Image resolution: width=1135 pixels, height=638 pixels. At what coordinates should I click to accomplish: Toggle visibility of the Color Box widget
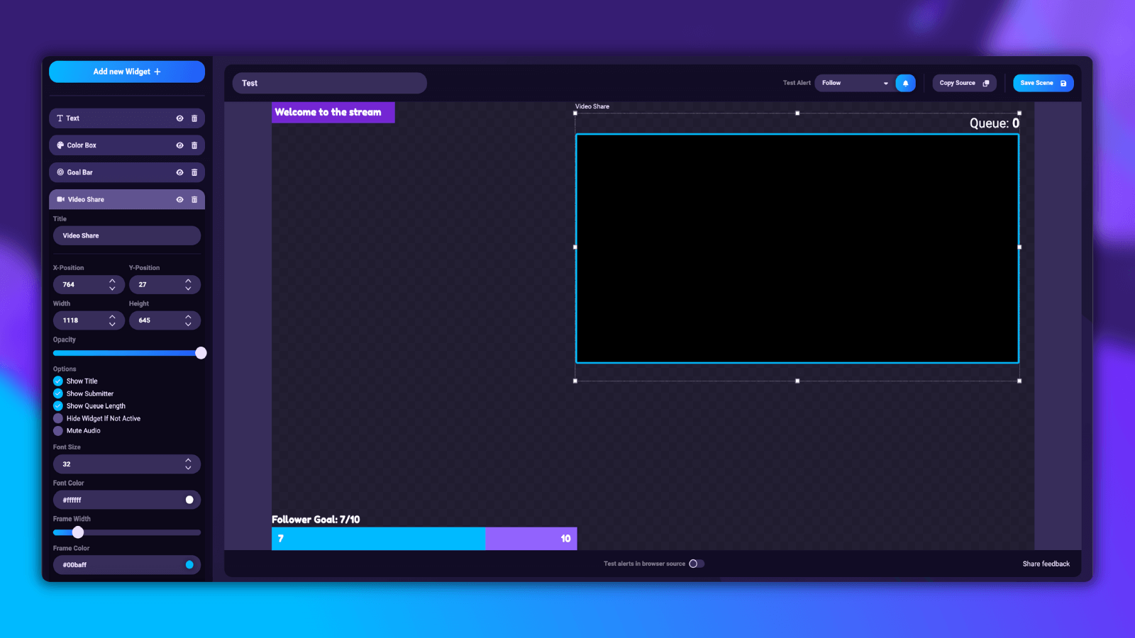pyautogui.click(x=179, y=145)
